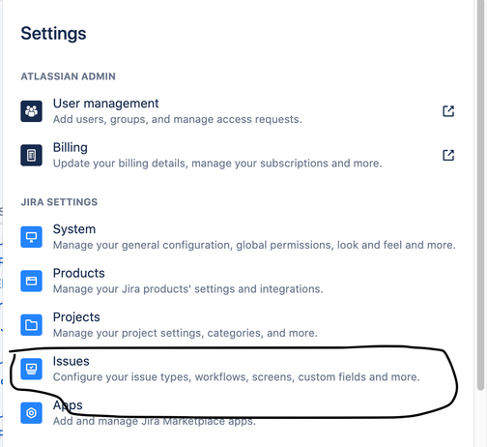Open Products settings

(79, 273)
